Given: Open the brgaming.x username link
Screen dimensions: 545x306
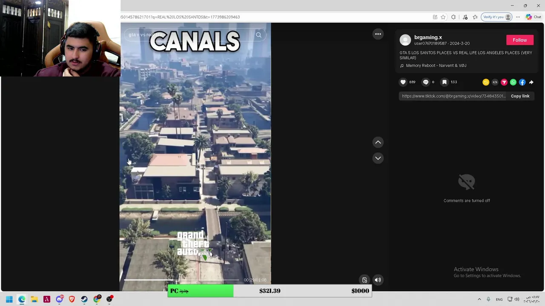Looking at the screenshot, I should pyautogui.click(x=428, y=37).
